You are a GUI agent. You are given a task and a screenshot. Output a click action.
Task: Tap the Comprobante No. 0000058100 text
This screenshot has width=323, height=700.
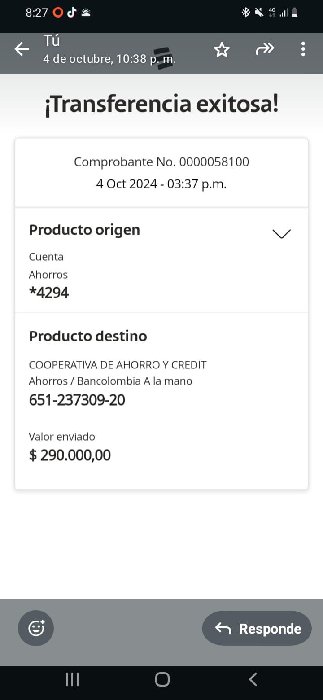tap(161, 162)
